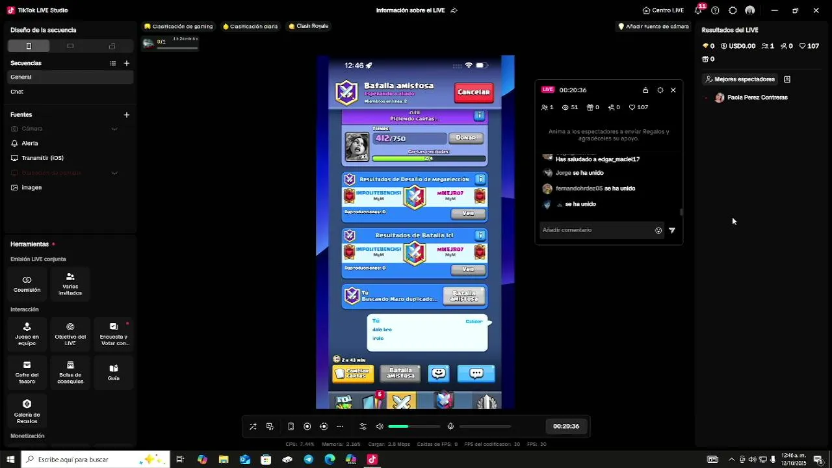Open Bolsa de obsequios tool

(70, 372)
